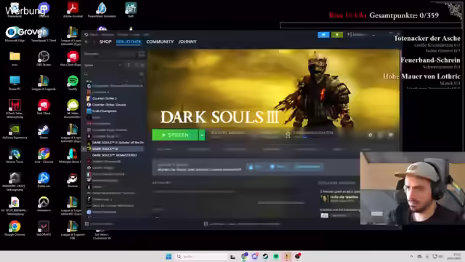Click the green notifications button in Steam header
This screenshot has width=465, height=262.
337,35
